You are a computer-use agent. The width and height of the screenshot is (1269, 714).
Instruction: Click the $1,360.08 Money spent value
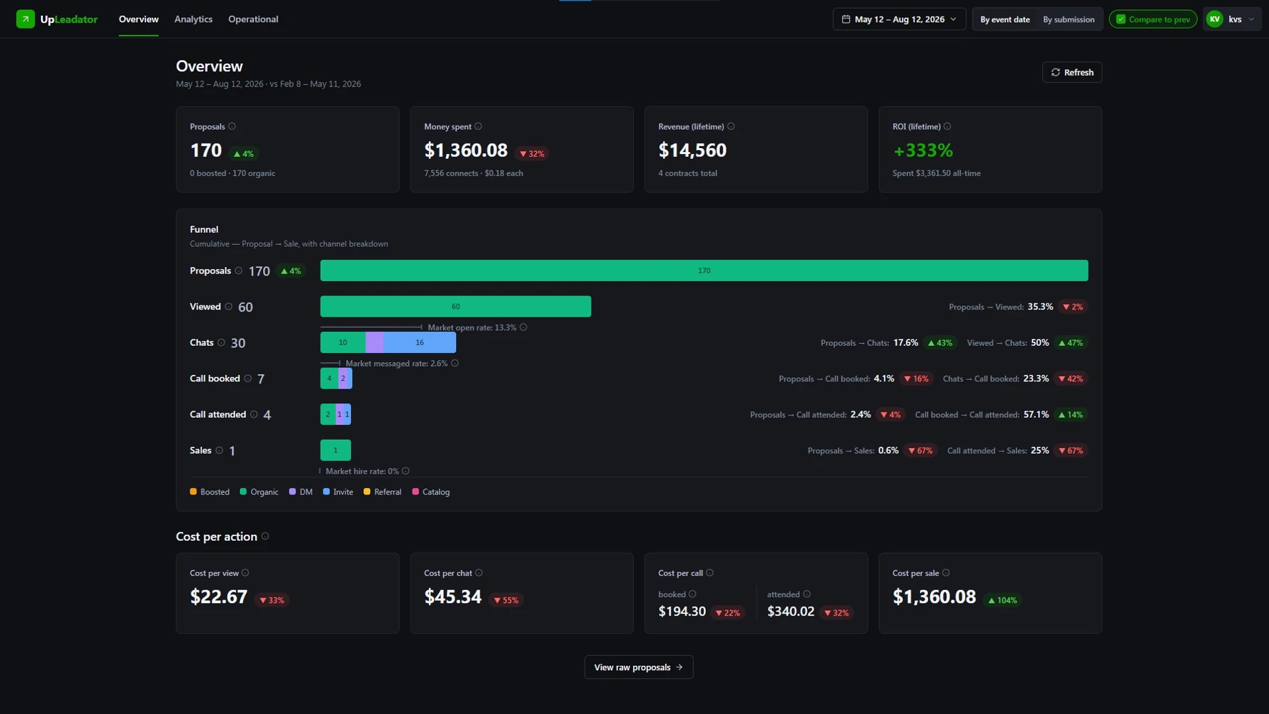coord(466,151)
